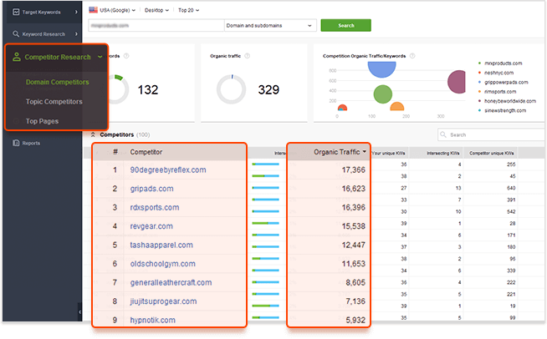Click the USA flag icon
Image resolution: width=547 pixels, height=339 pixels.
pyautogui.click(x=93, y=10)
